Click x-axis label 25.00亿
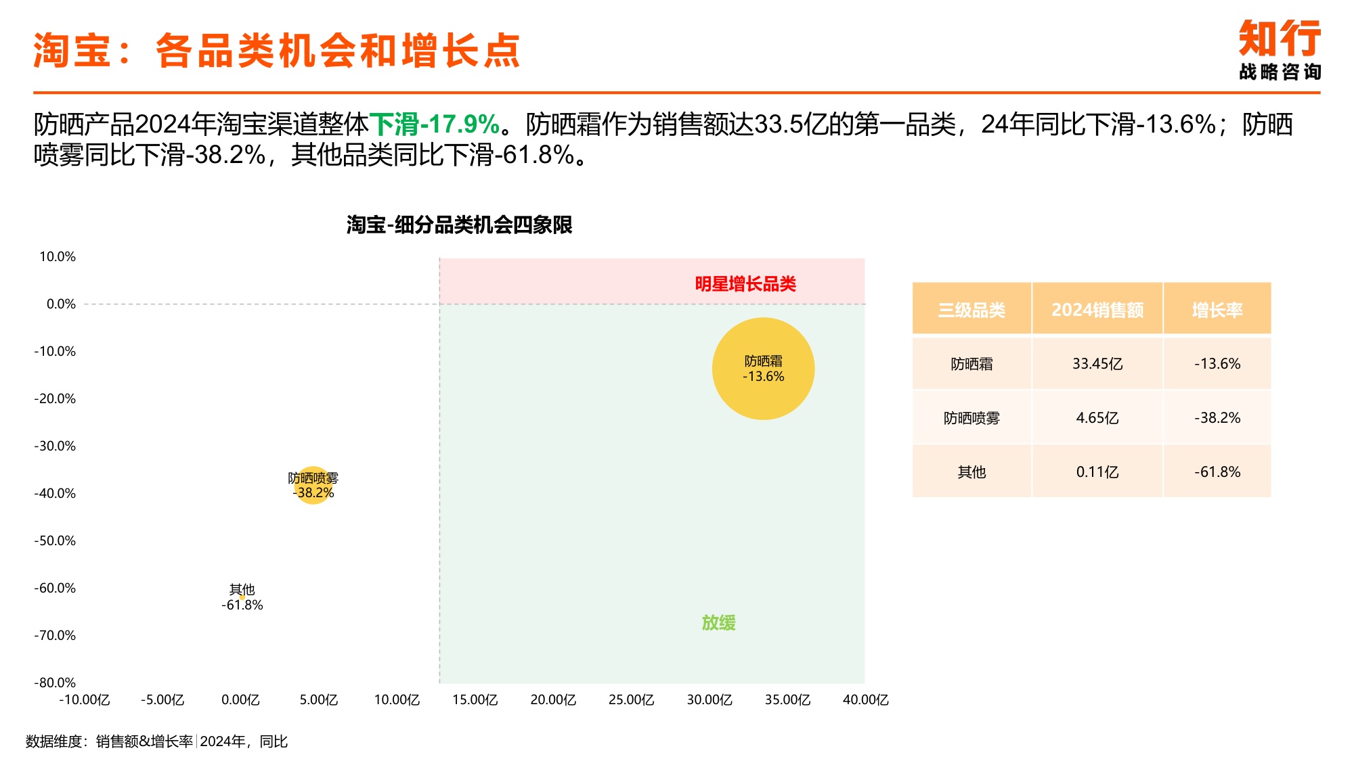This screenshot has height=761, width=1354. [631, 700]
